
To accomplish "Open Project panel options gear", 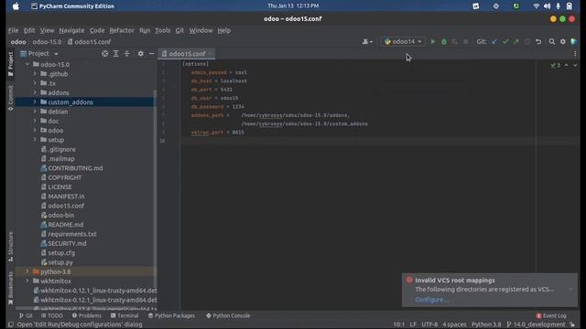I will 140,54.
